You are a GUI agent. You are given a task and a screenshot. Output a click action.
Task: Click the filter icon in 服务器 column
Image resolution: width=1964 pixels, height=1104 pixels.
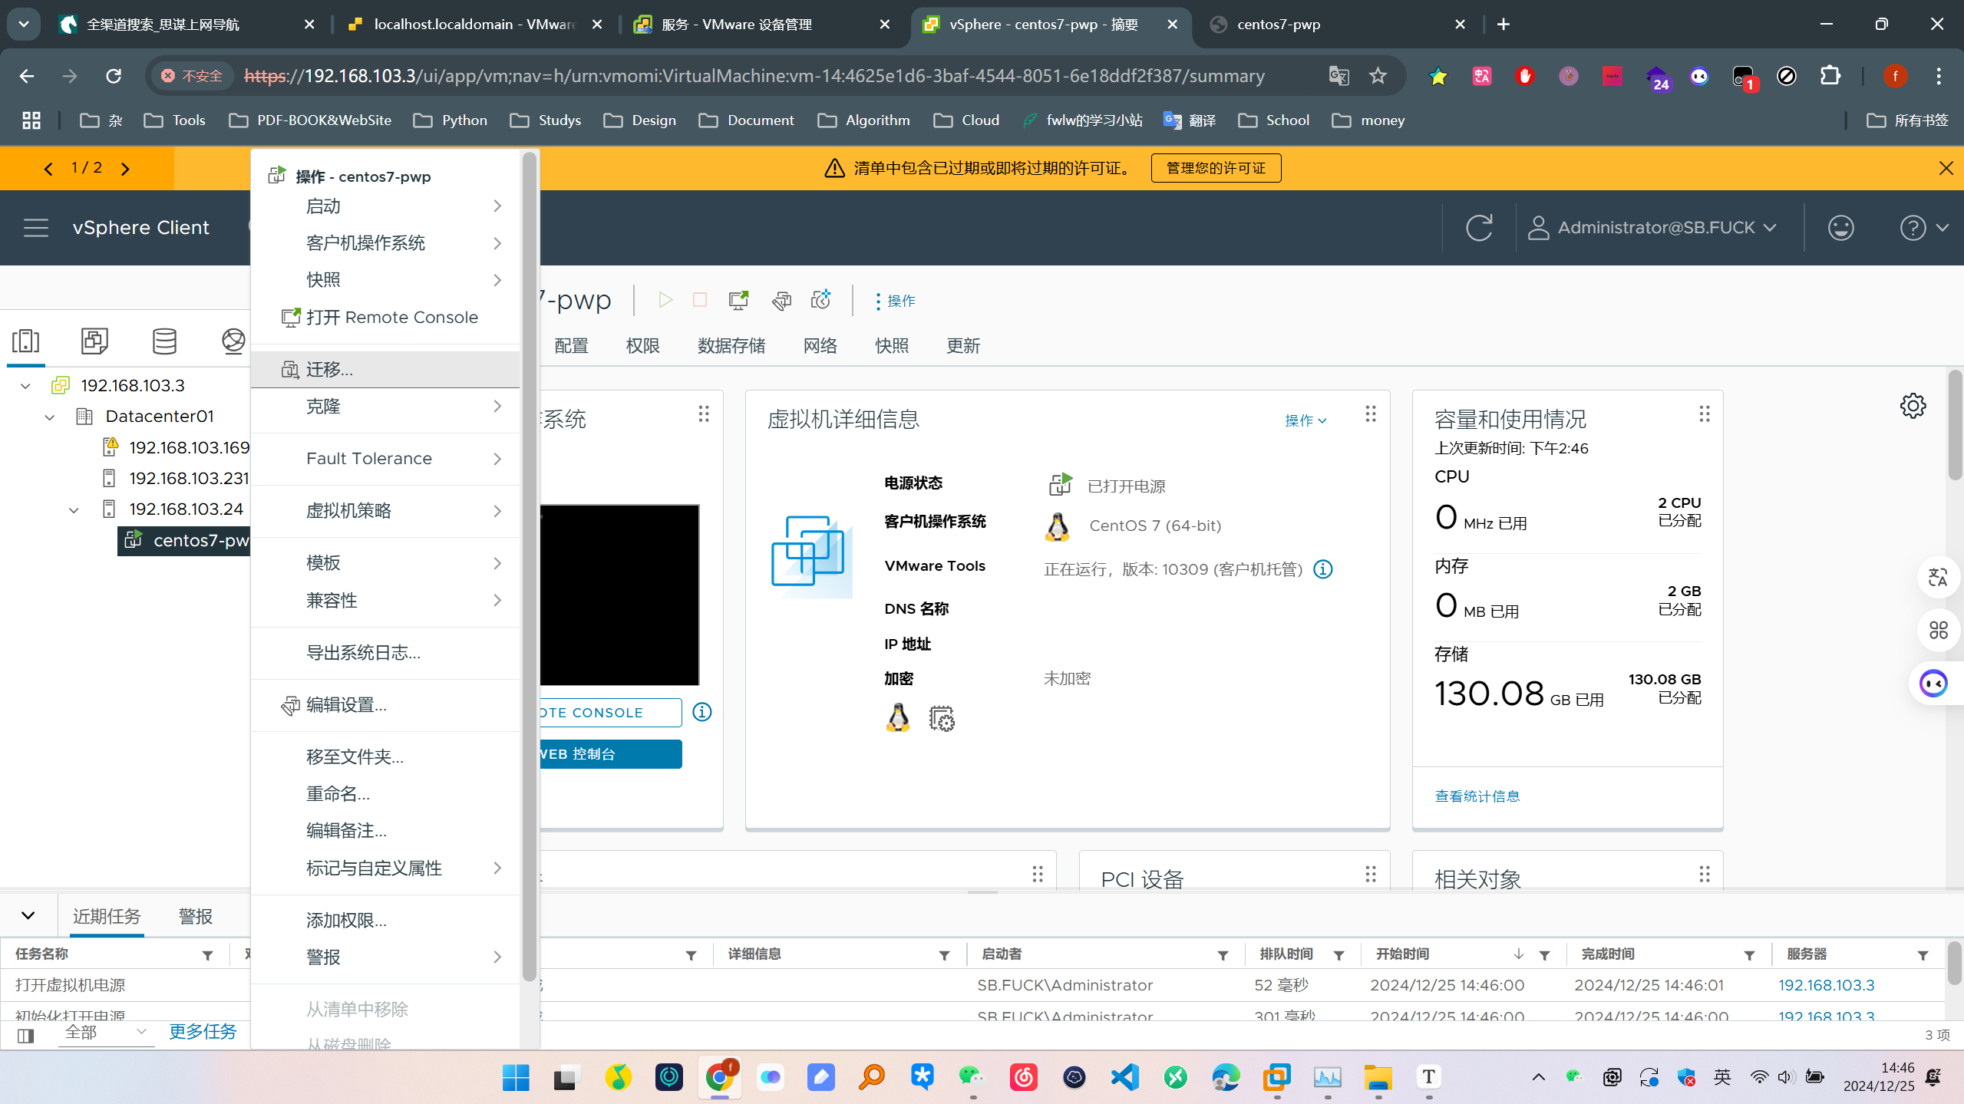coord(1923,955)
